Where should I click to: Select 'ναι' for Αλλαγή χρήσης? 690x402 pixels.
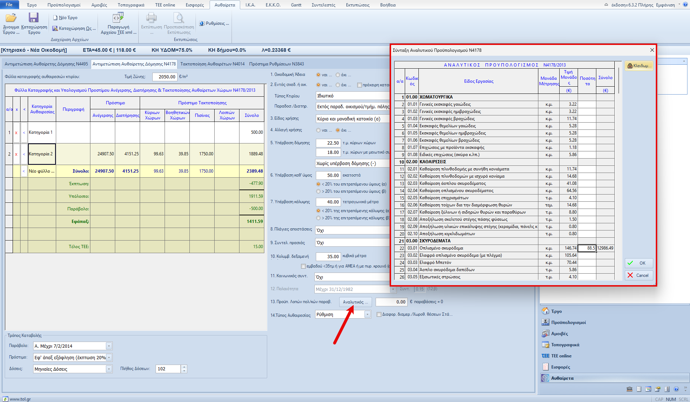click(x=318, y=130)
